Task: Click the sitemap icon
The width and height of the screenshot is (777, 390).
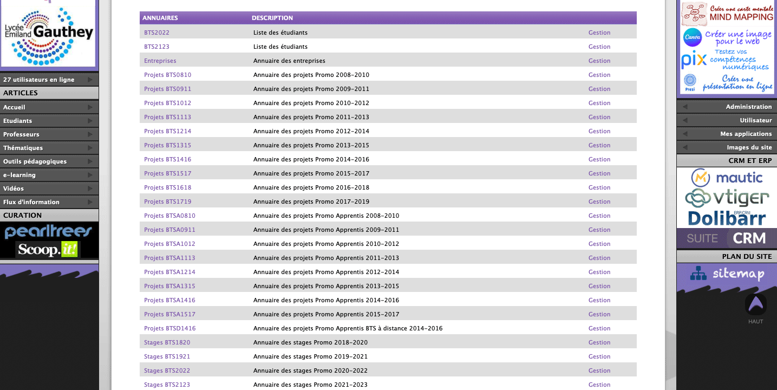Action: click(x=727, y=274)
